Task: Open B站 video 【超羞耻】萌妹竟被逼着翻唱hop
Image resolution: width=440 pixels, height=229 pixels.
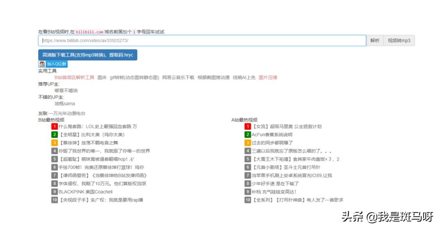Action: [96, 159]
